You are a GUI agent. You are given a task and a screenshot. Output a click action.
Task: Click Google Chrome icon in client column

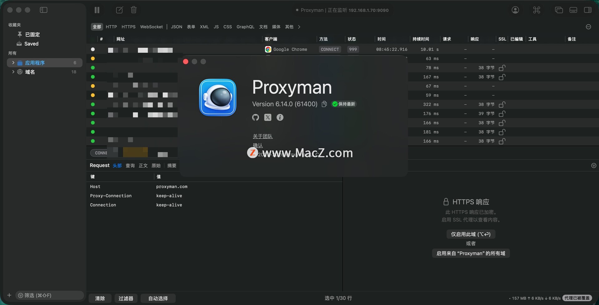pyautogui.click(x=268, y=49)
